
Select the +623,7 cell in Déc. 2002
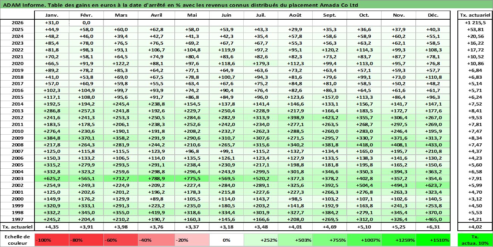click(433, 185)
